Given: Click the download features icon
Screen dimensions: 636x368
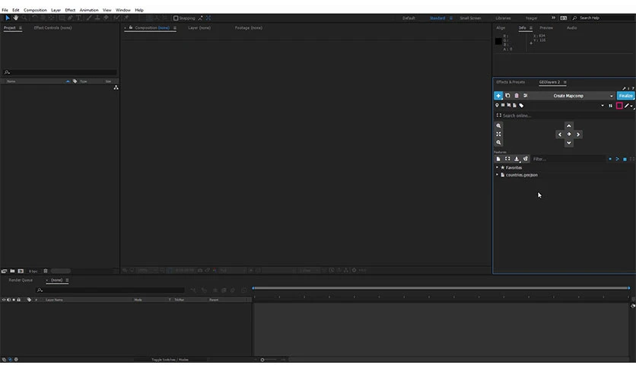Looking at the screenshot, I should click(x=517, y=159).
